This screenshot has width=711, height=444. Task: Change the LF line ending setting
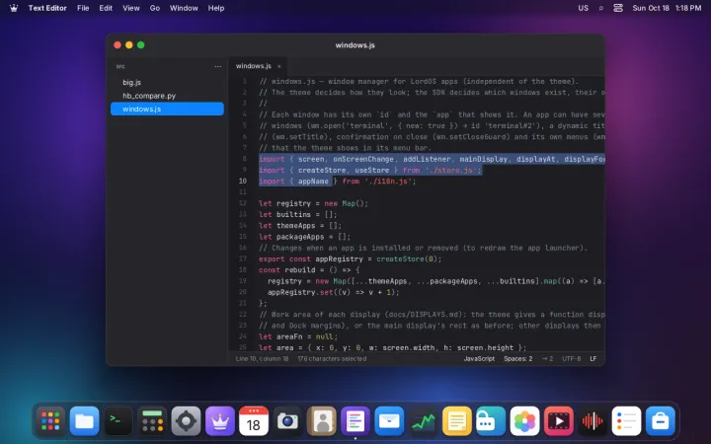click(593, 358)
